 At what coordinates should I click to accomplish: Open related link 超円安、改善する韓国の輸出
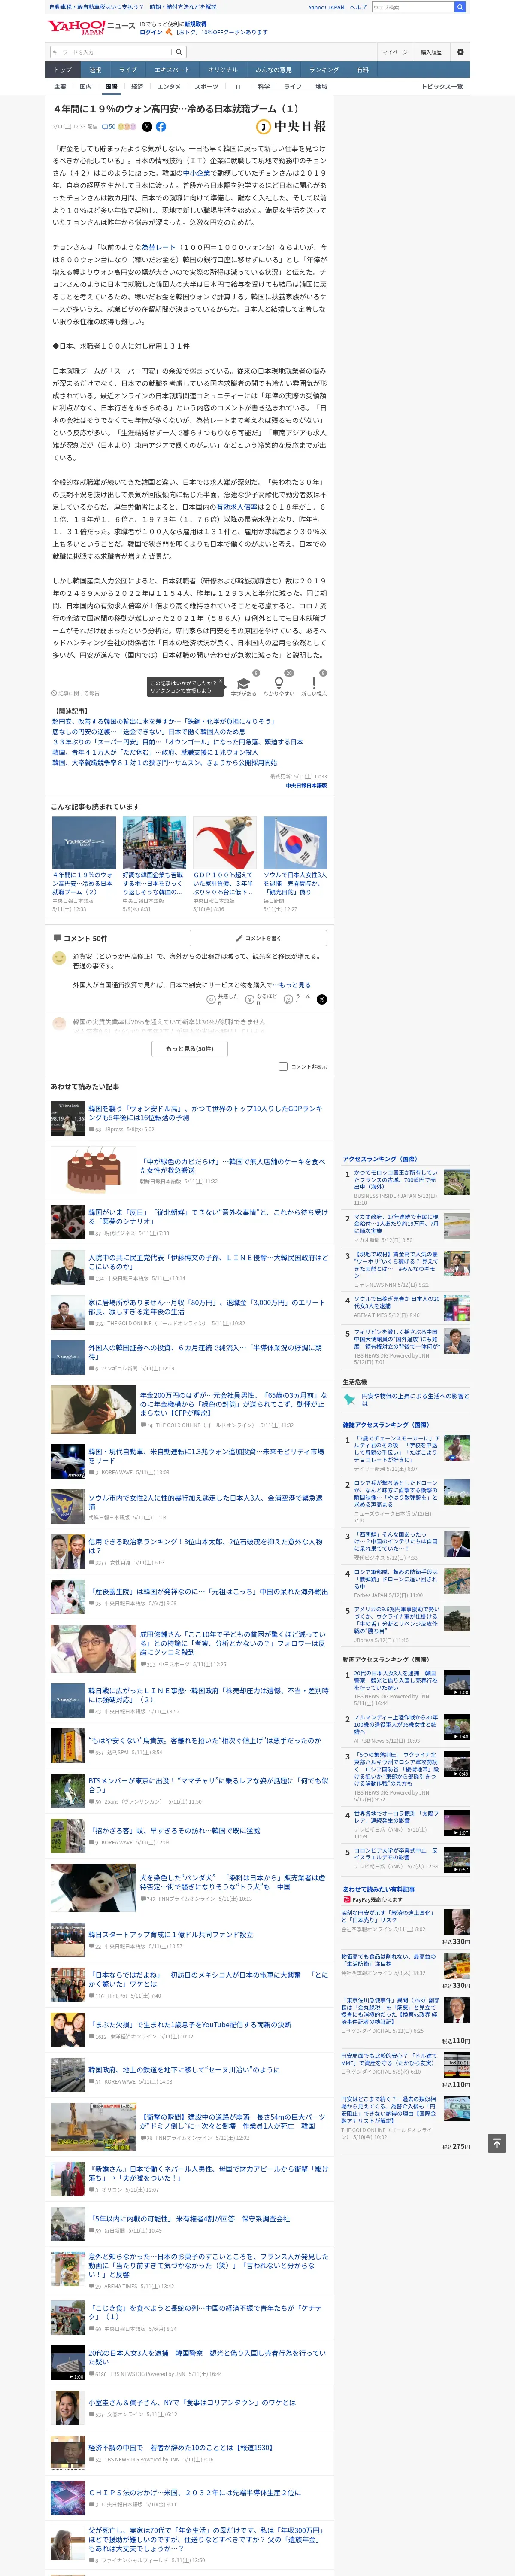pyautogui.click(x=164, y=721)
